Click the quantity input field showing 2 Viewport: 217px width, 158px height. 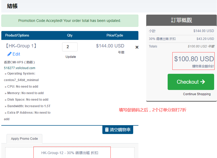coord(70,47)
